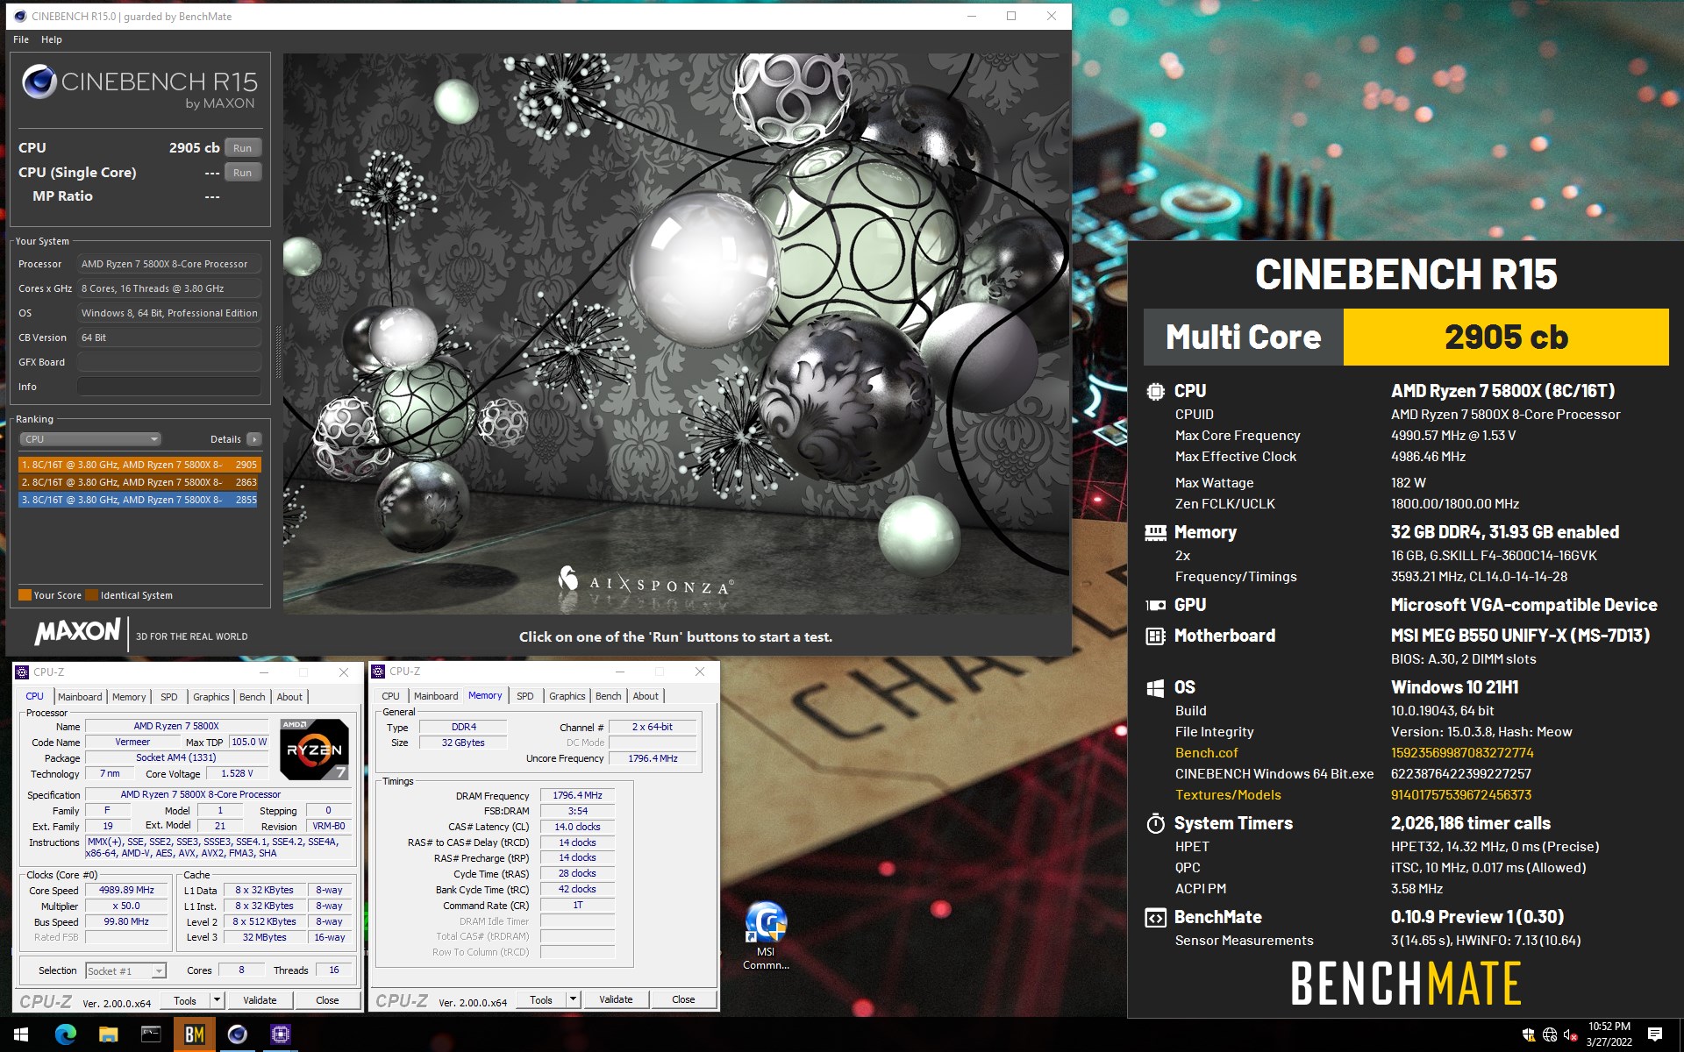1684x1052 pixels.
Task: Launch Microsoft Edge from the taskbar
Action: point(66,1034)
